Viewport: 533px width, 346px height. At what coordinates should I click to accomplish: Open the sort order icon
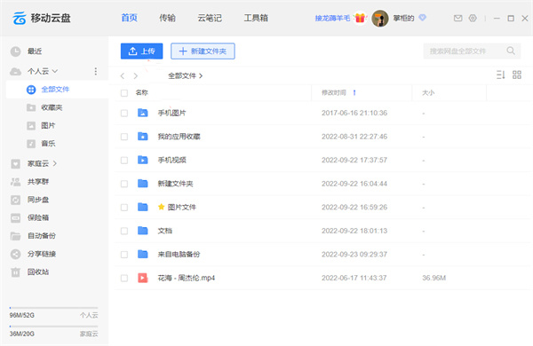tap(500, 75)
